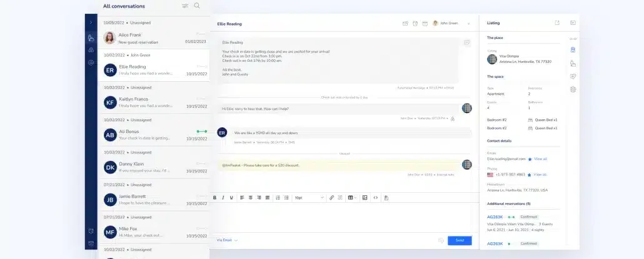644x259 pixels.
Task: Open the email (@) sidebar icon
Action: 91,62
